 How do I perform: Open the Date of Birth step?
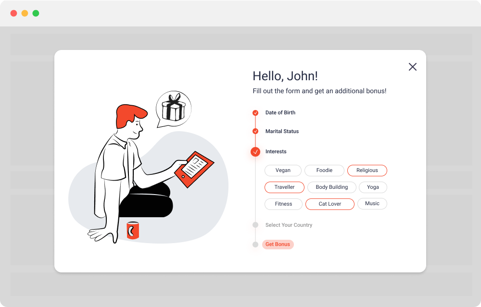tap(280, 113)
